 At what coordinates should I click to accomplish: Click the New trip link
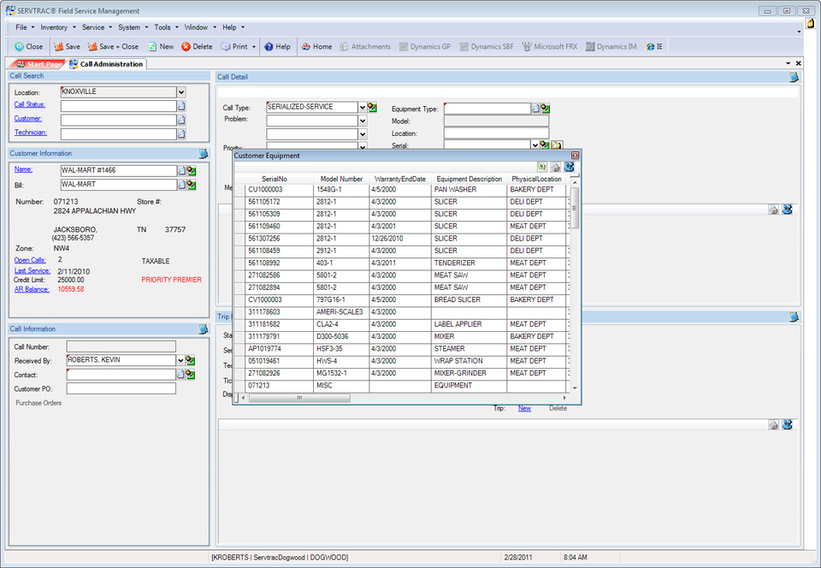tap(524, 408)
